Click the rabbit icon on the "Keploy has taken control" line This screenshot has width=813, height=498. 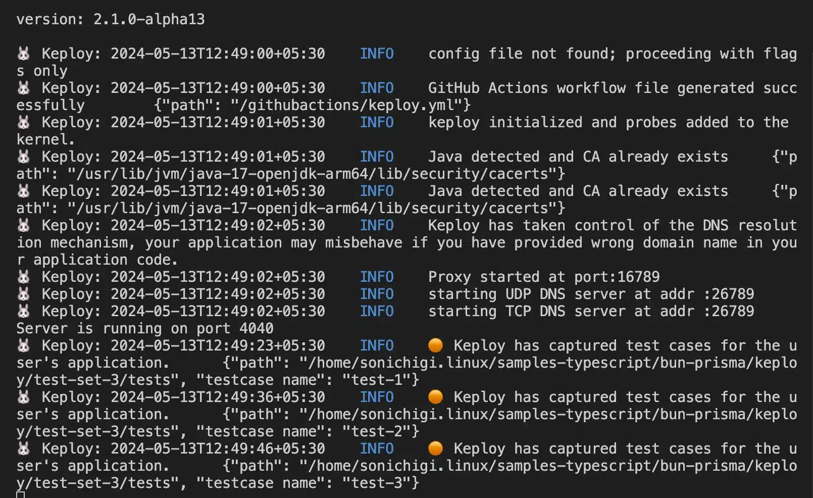click(24, 225)
